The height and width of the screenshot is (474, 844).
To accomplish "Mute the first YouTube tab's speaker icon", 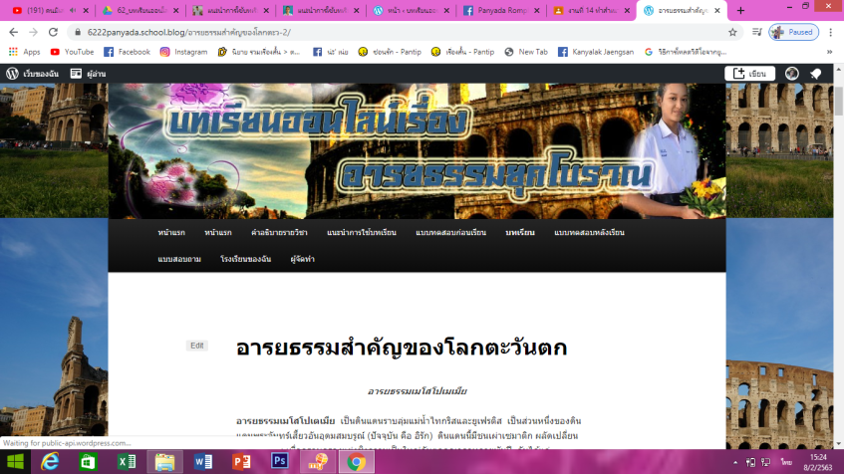I will 73,11.
